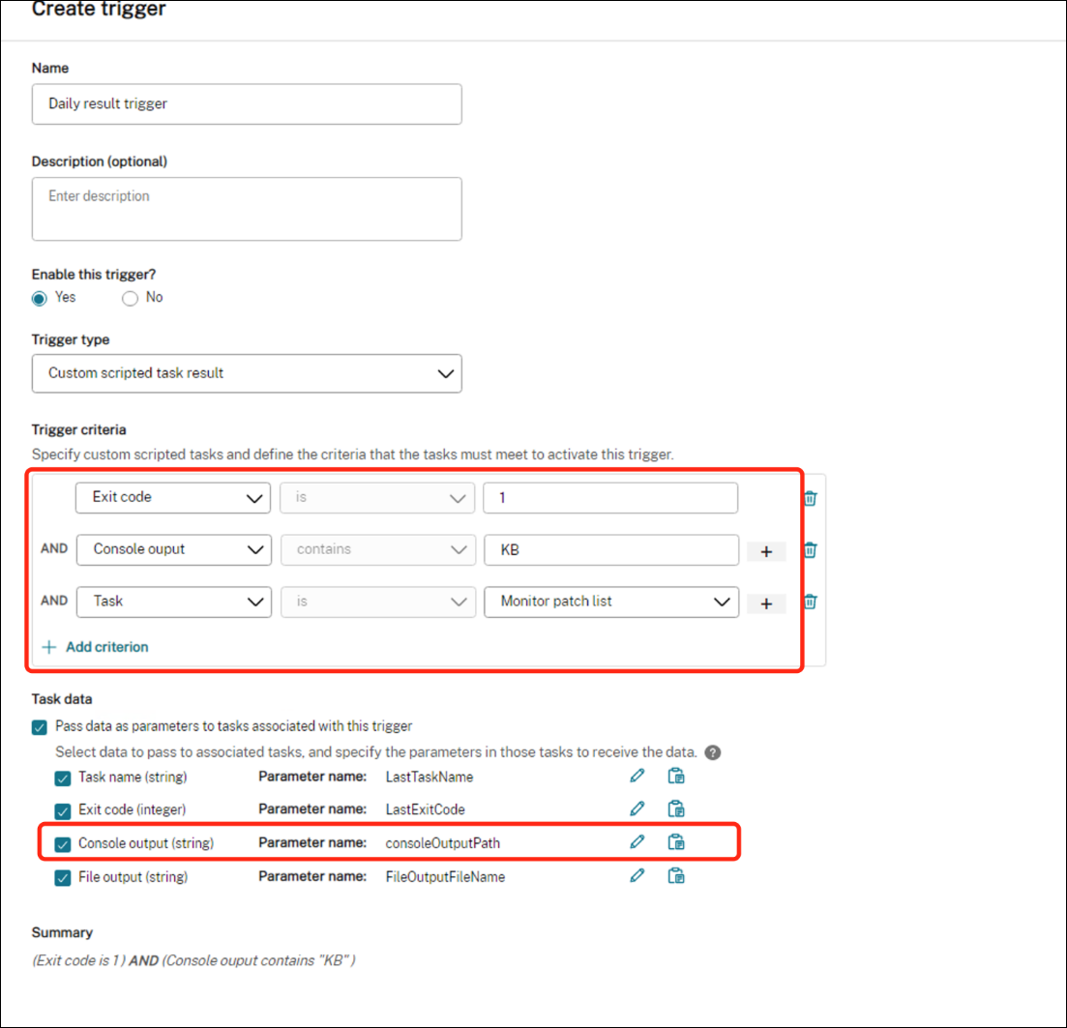Viewport: 1067px width, 1028px height.
Task: Open the Exit code criterion dropdown
Action: 172,497
